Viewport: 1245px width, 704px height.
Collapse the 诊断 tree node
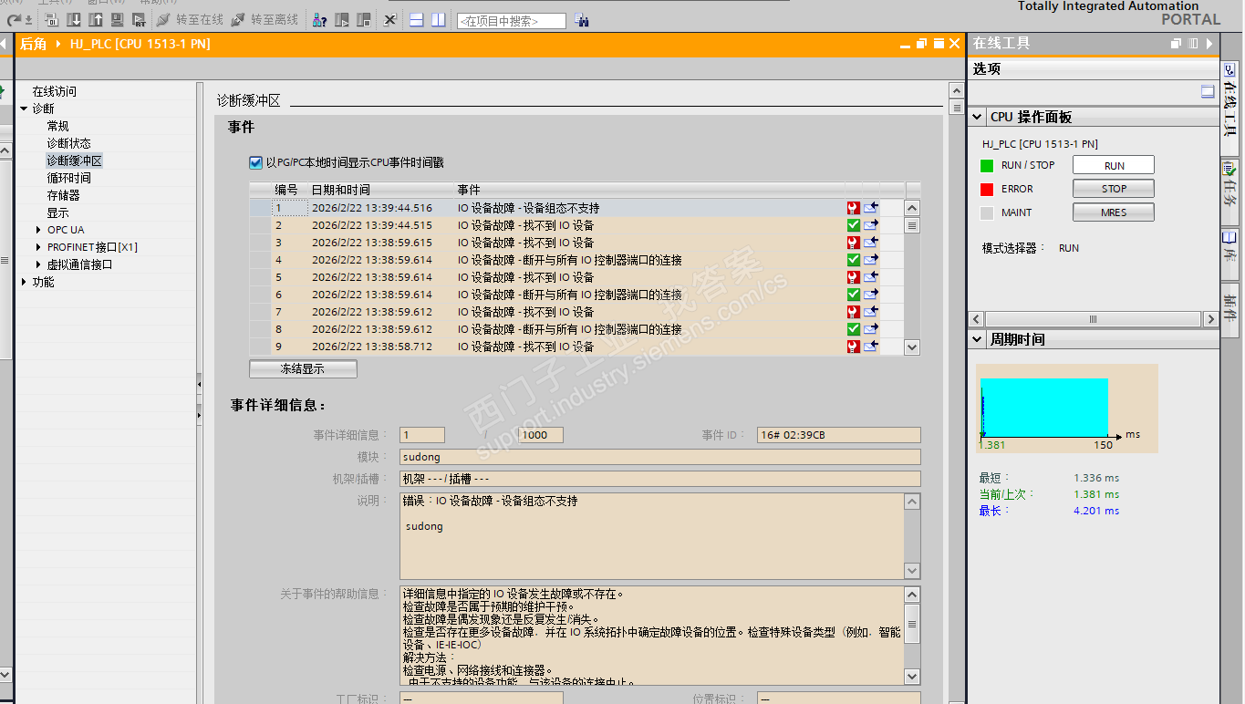click(24, 109)
